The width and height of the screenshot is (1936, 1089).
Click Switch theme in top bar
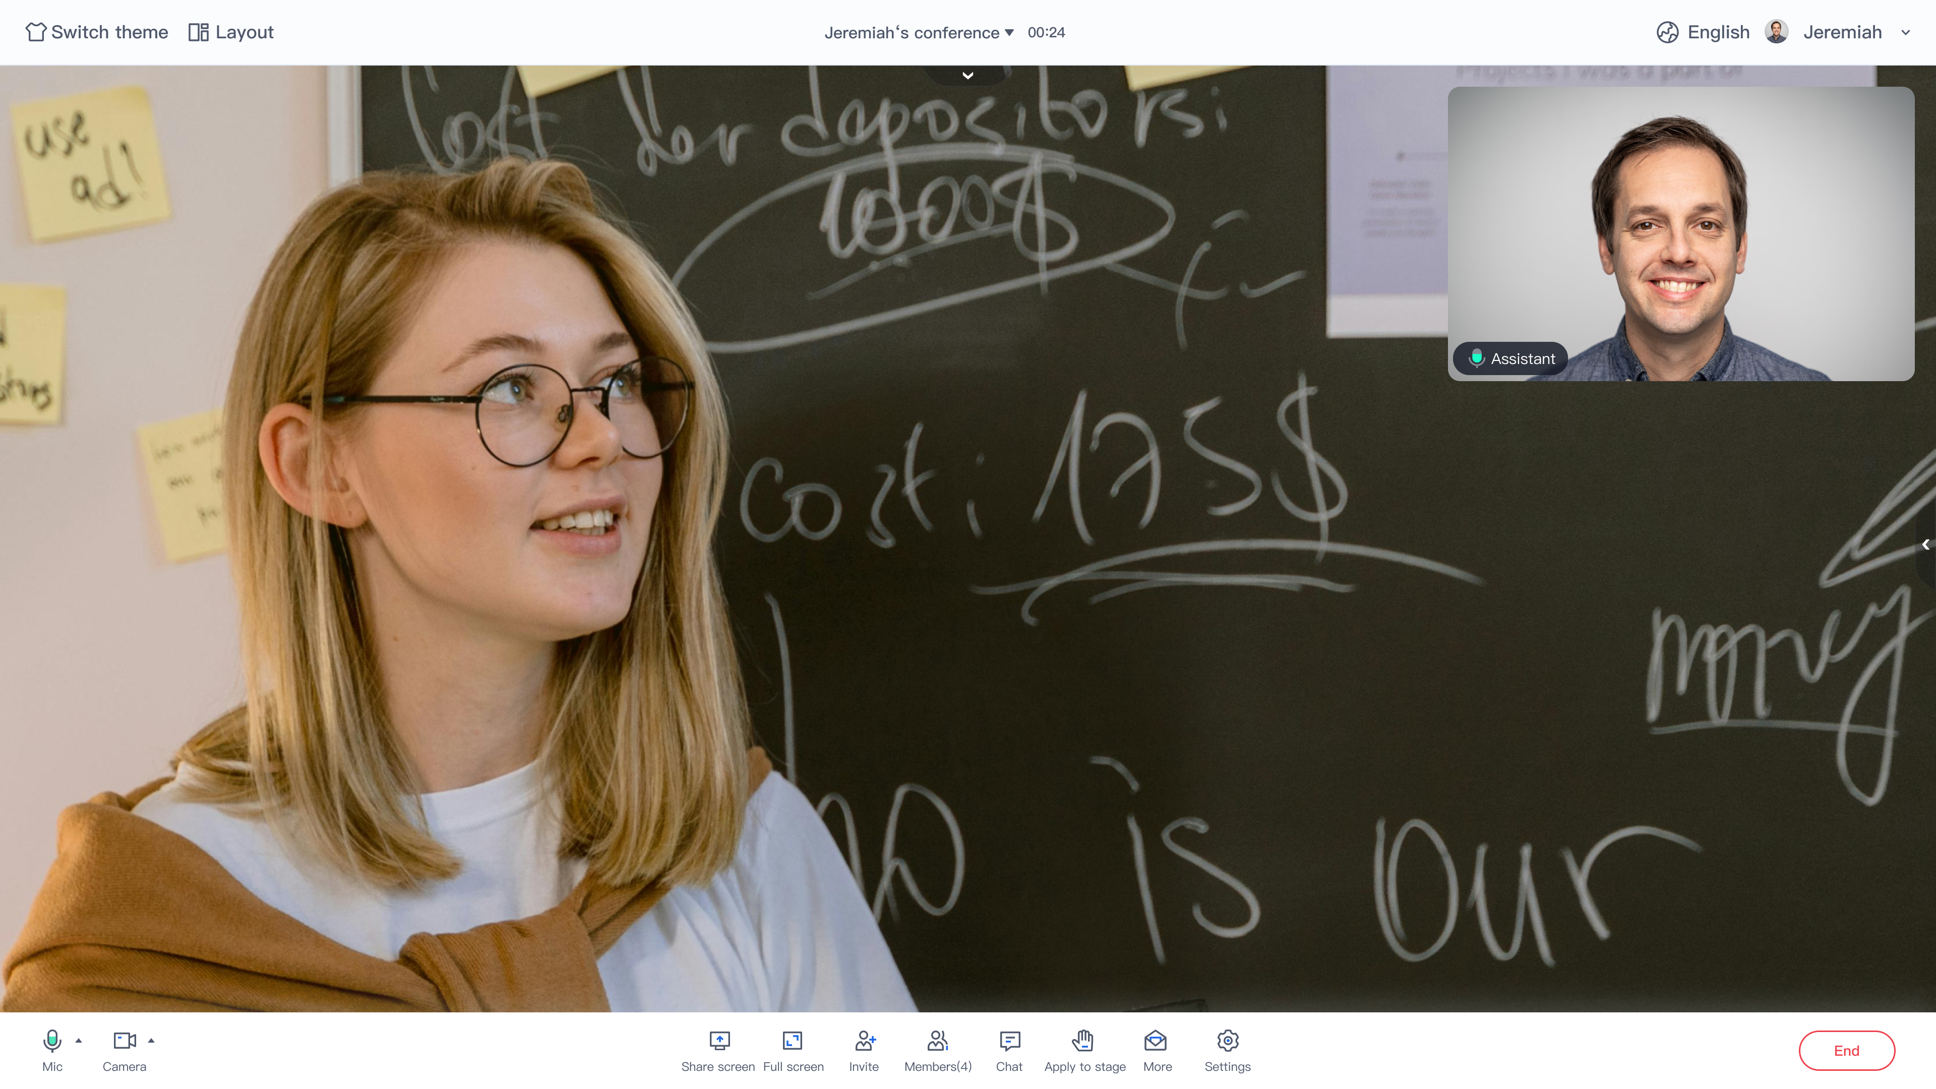point(97,32)
